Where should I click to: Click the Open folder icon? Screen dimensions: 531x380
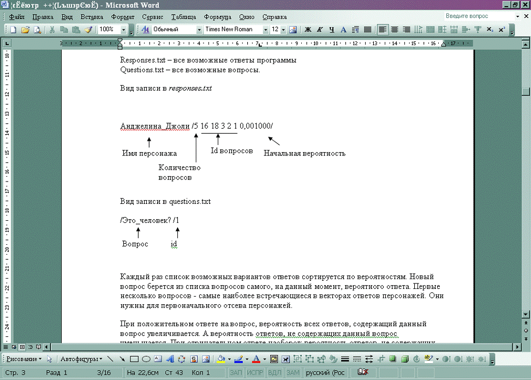tap(25, 29)
